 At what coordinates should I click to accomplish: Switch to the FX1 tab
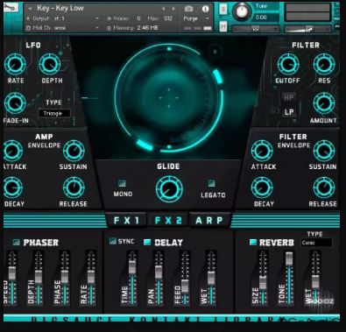(127, 221)
